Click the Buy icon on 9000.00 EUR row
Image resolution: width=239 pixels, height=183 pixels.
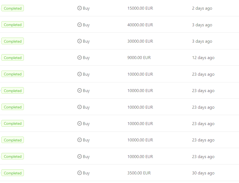pos(80,57)
